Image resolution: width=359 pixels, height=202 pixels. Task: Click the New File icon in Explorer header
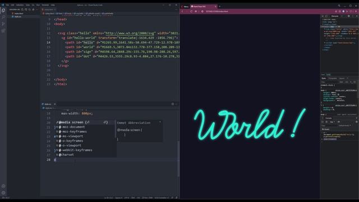pyautogui.click(x=22, y=10)
